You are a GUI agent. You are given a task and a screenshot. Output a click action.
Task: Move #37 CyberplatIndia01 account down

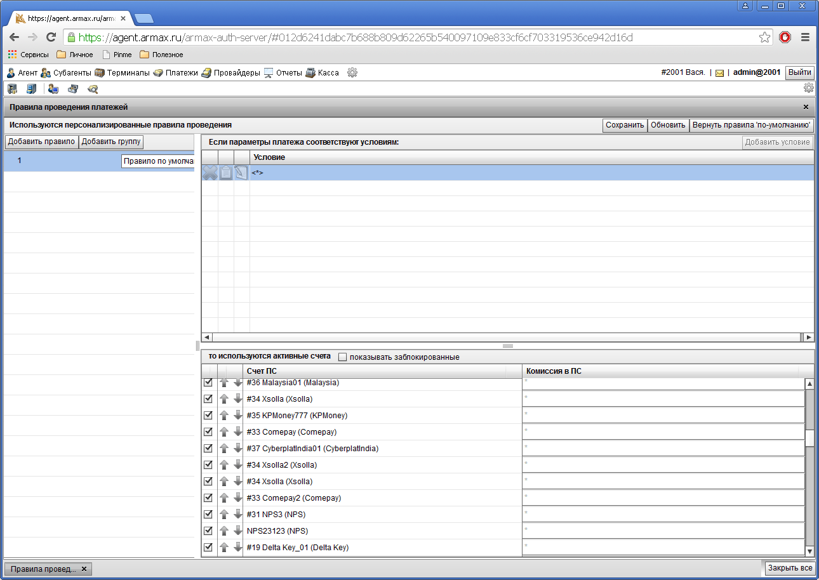pyautogui.click(x=237, y=448)
